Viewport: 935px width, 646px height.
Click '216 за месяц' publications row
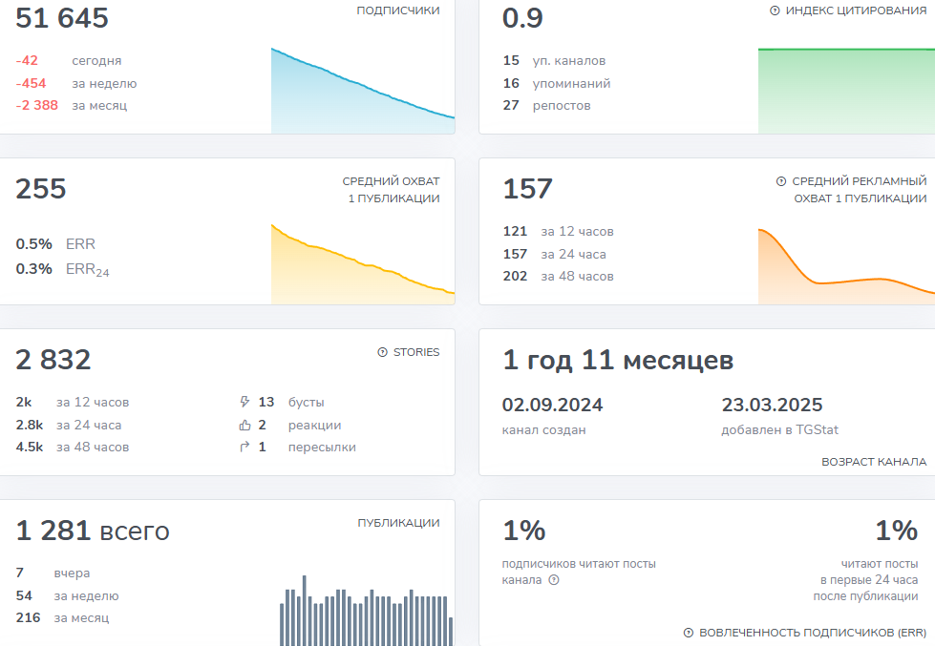tap(63, 618)
